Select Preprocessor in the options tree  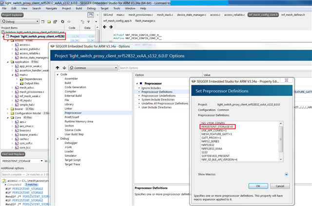pos(73,113)
